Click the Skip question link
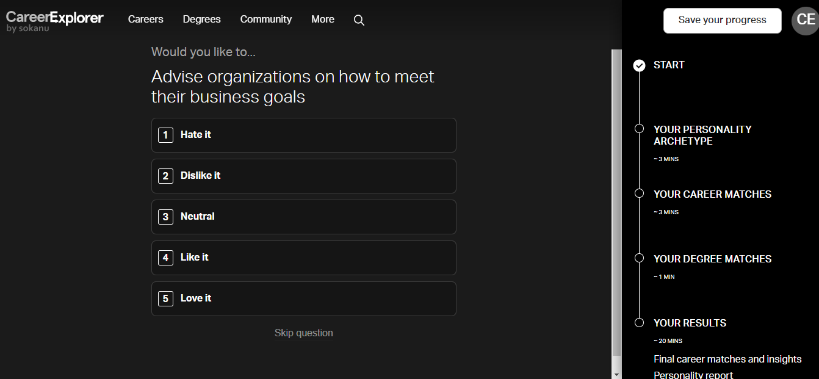This screenshot has height=379, width=819. 303,333
